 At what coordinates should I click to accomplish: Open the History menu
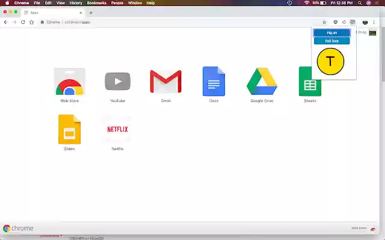point(76,3)
